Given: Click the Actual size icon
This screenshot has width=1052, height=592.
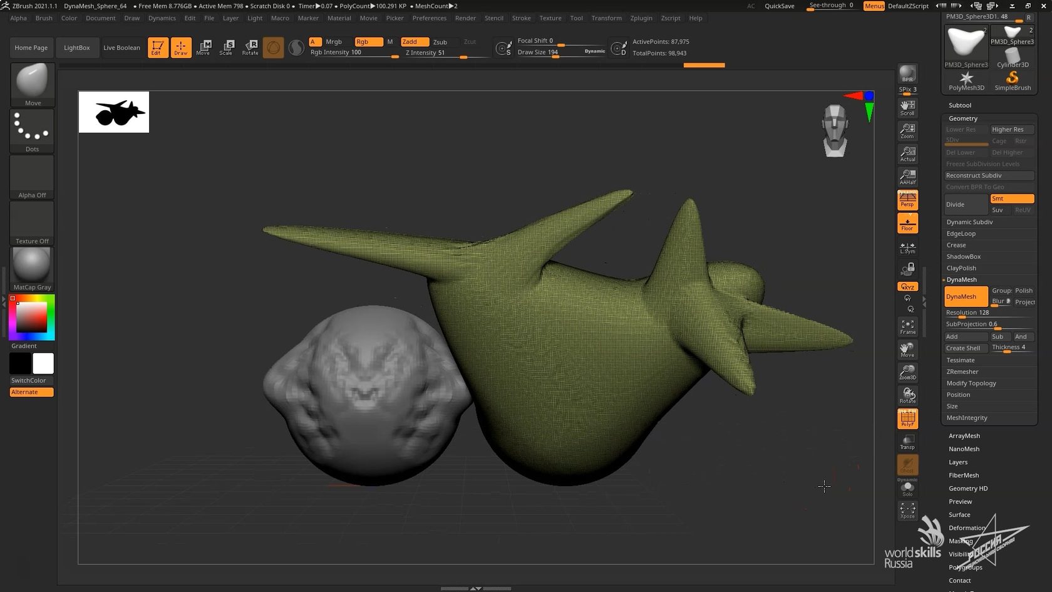Looking at the screenshot, I should click(907, 154).
